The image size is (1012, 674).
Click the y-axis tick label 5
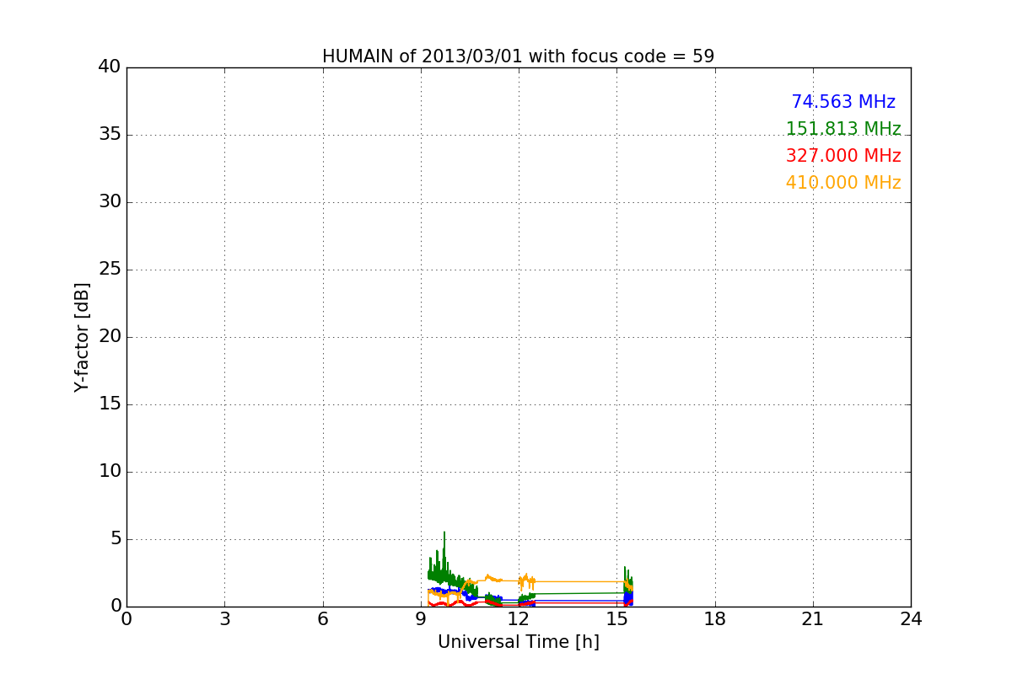tap(115, 539)
